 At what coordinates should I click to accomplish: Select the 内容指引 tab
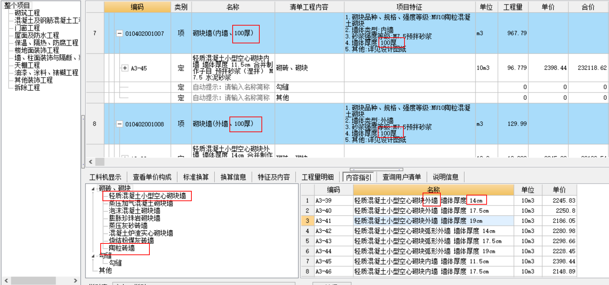point(359,177)
